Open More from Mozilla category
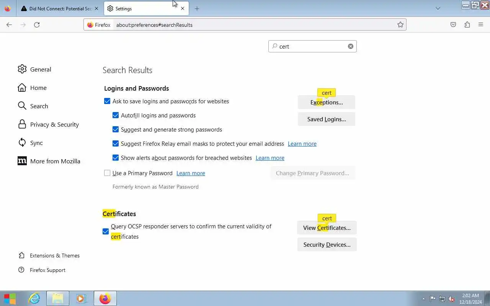Image resolution: width=490 pixels, height=306 pixels. tap(49, 161)
